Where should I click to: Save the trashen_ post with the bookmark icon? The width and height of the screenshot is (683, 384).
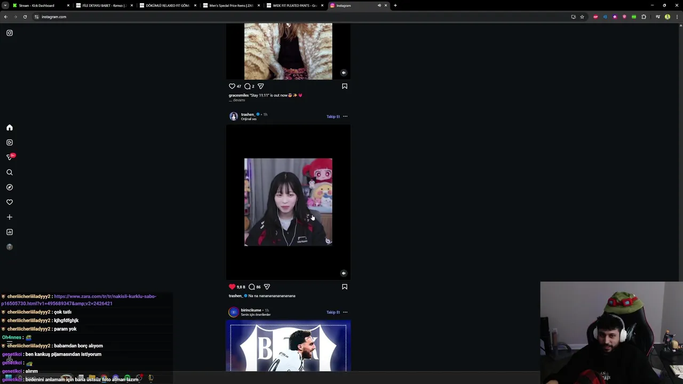pyautogui.click(x=345, y=287)
